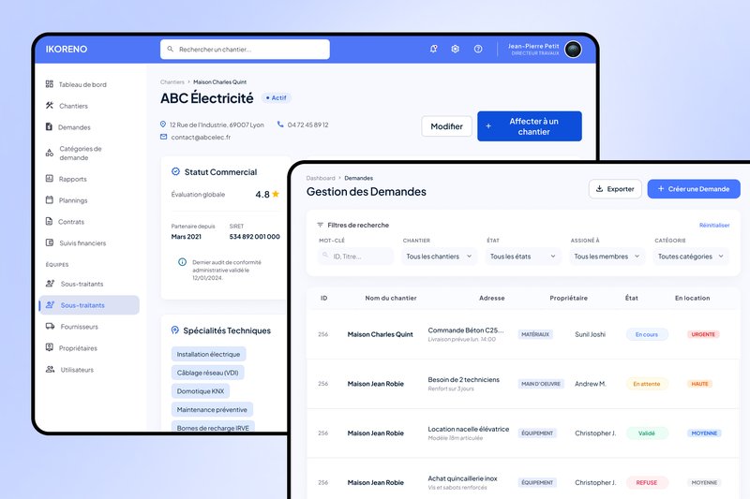Screen dimensions: 750x499
Task: Select the email envelope icon beside contact@abcelec.fr
Action: click(x=163, y=137)
